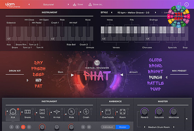
Task: Open the Saturate! preset name menu
Action: pyautogui.click(x=49, y=5)
